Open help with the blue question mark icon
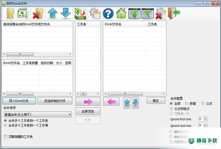Viewport: 221px width, 149px height. (x=108, y=14)
